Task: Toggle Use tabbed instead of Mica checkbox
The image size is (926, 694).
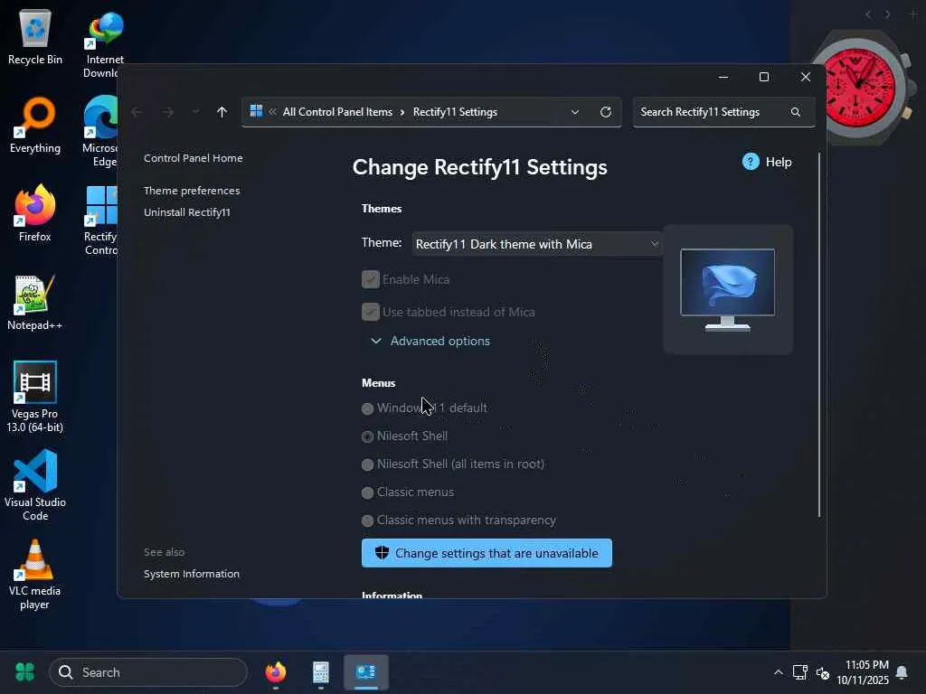Action: click(x=370, y=312)
